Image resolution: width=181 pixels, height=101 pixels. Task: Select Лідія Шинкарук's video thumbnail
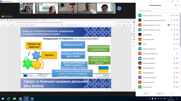click(29, 8)
